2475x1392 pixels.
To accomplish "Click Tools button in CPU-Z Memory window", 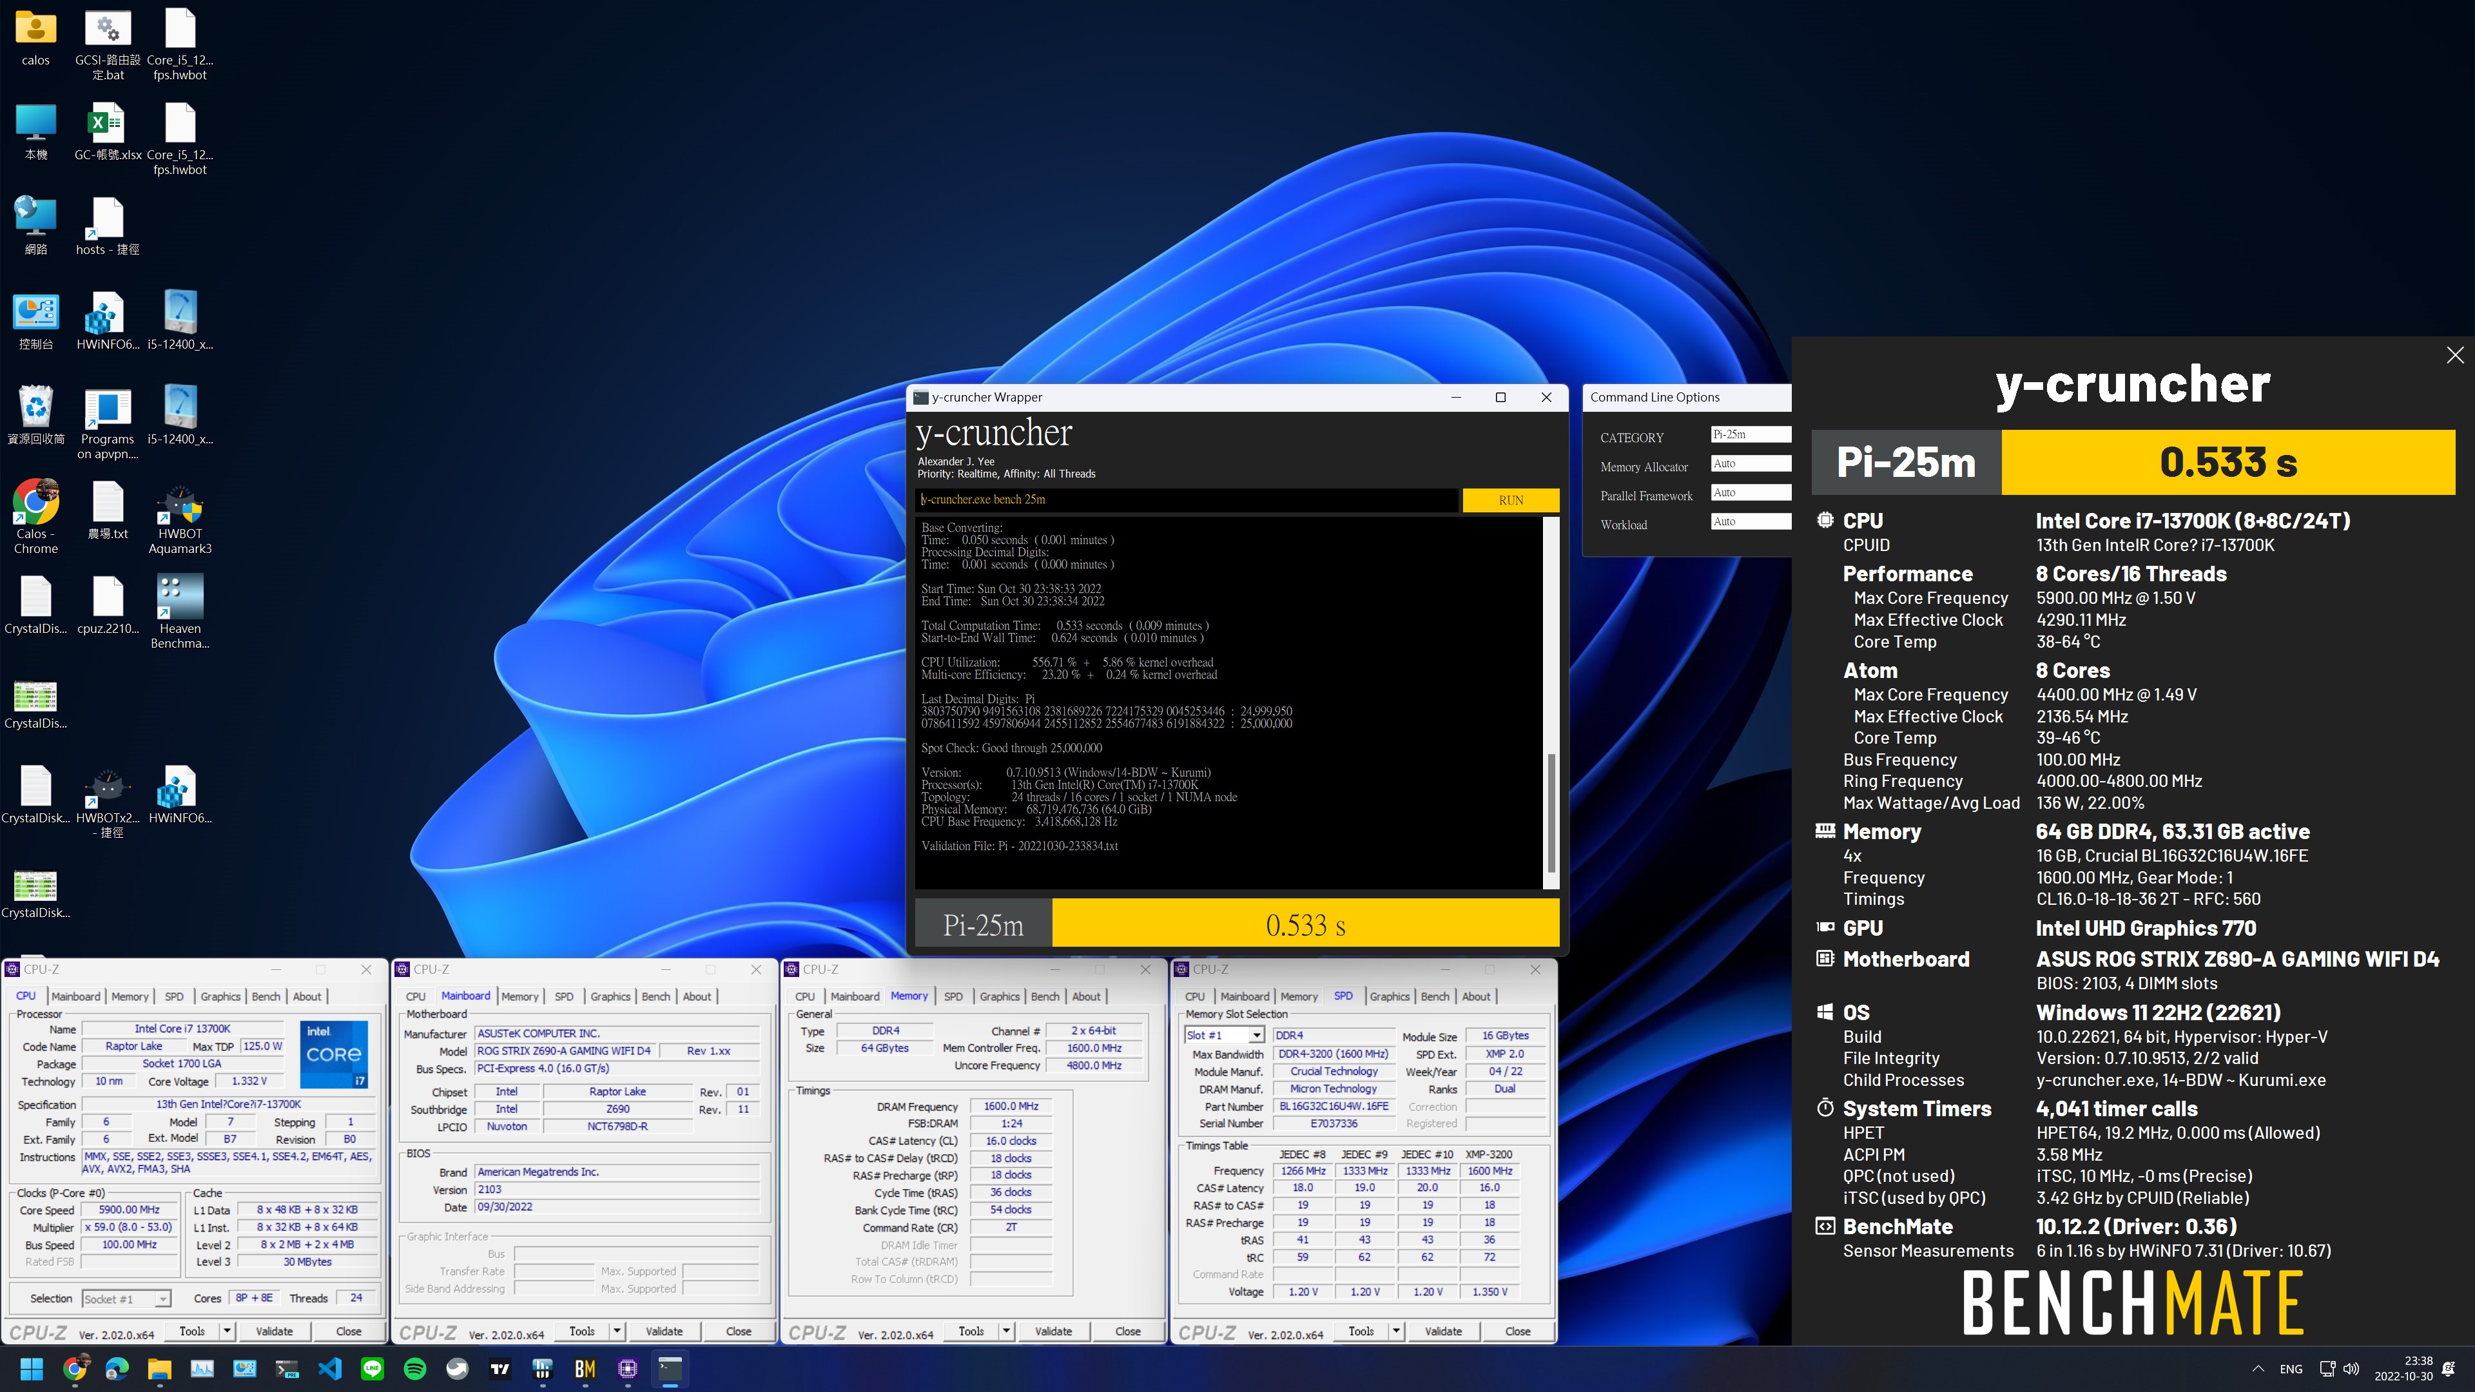I will (x=971, y=1331).
